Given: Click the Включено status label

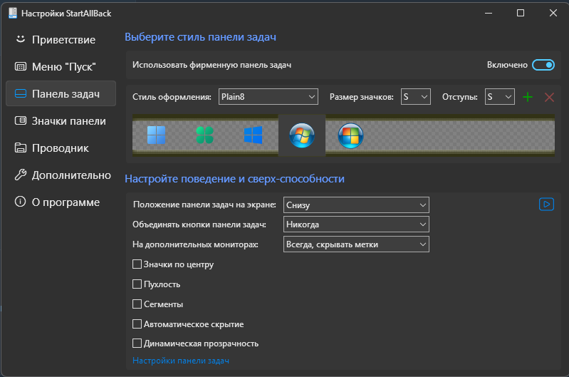Looking at the screenshot, I should [x=507, y=65].
